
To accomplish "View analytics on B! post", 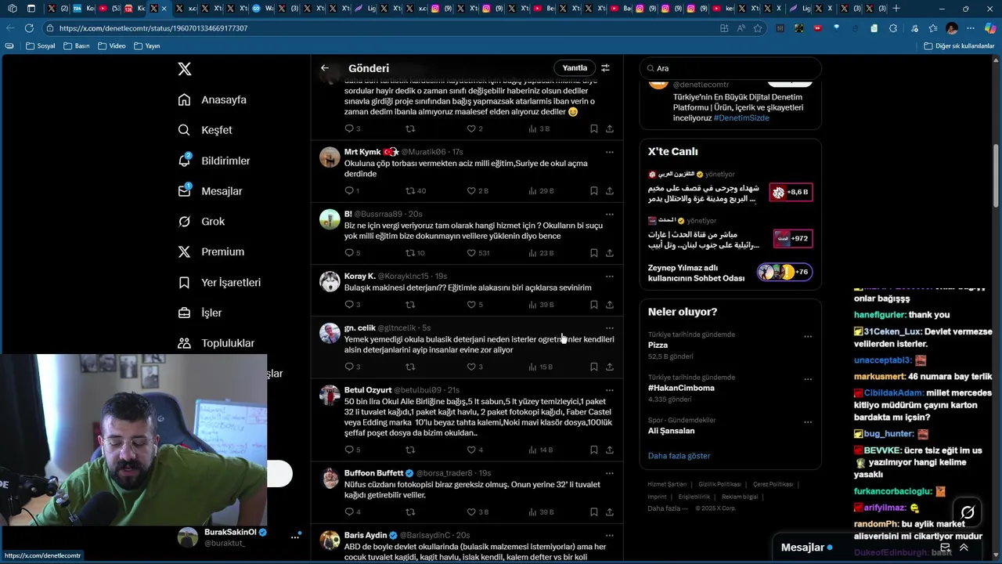I will coord(542,253).
